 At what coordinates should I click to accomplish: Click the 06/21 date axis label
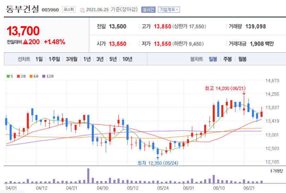tap(249, 188)
